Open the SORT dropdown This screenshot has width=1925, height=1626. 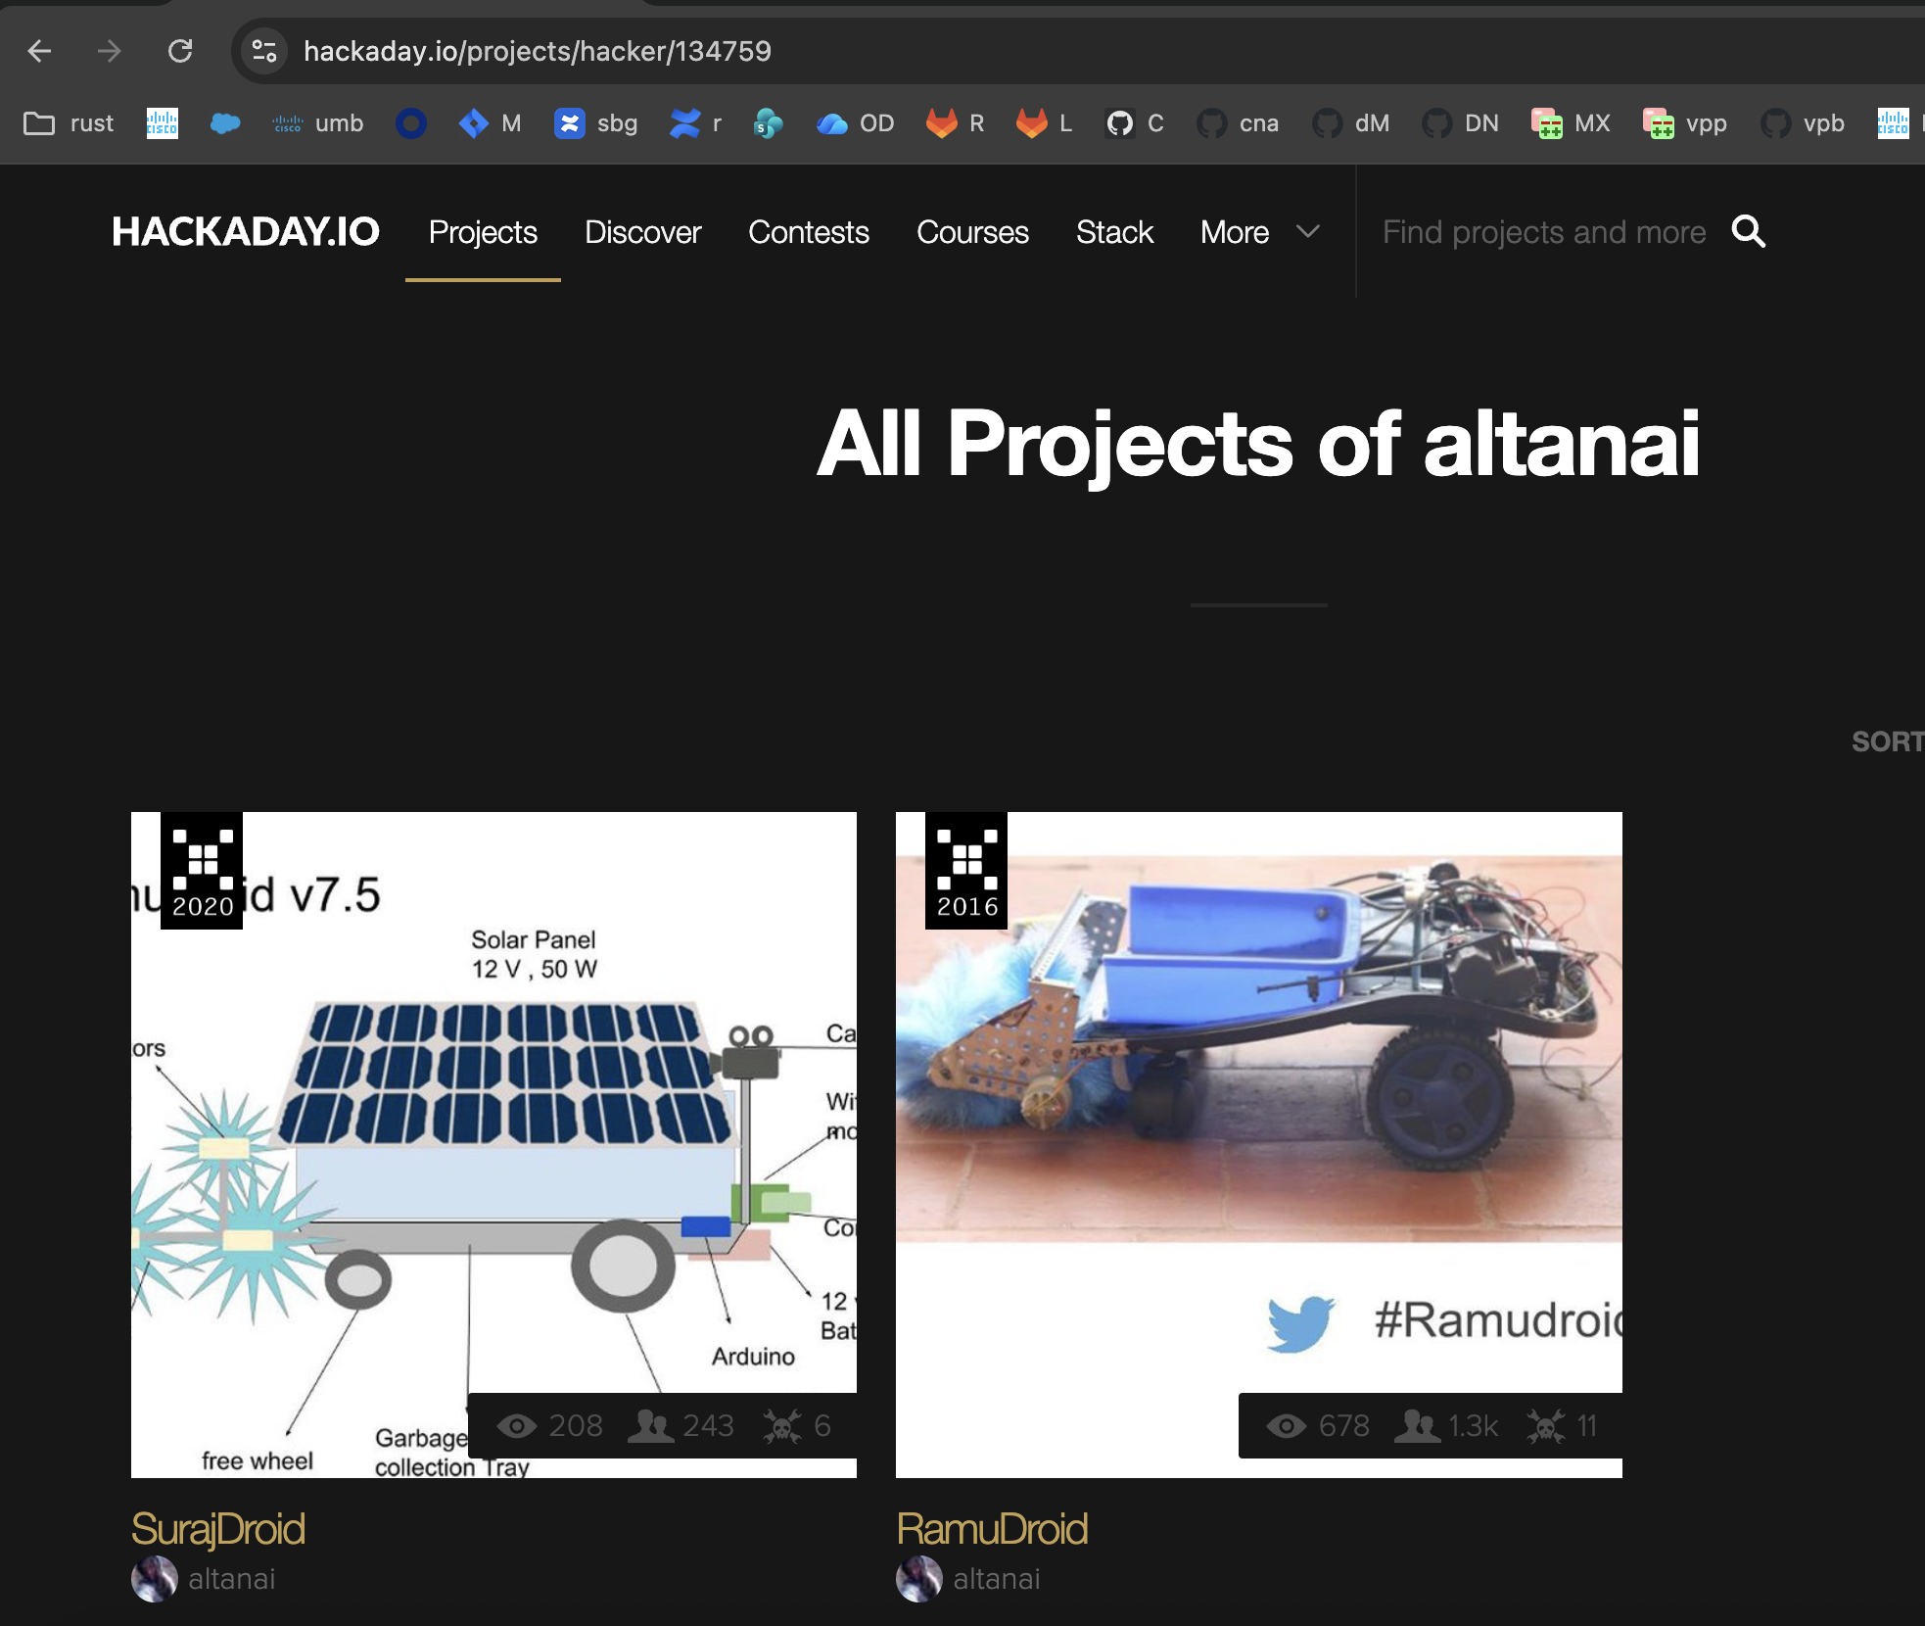pos(1887,741)
